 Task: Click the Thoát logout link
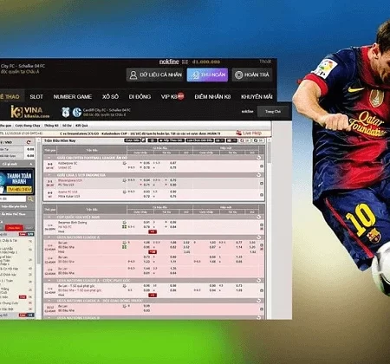[265, 62]
